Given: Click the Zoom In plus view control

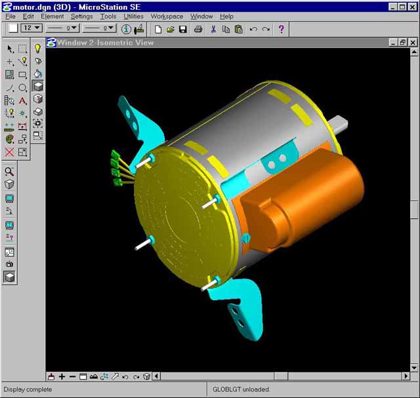Looking at the screenshot, I should pos(62,377).
